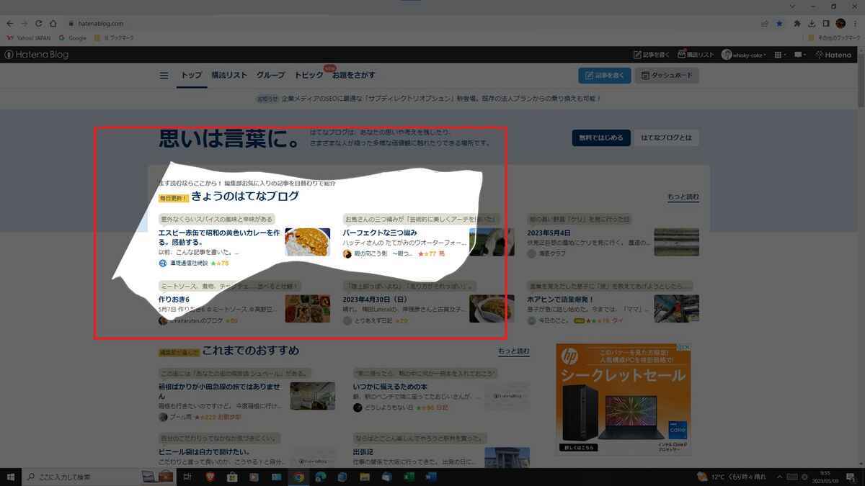The width and height of the screenshot is (865, 486).
Task: Open Task View on the taskbar
Action: coord(187,477)
